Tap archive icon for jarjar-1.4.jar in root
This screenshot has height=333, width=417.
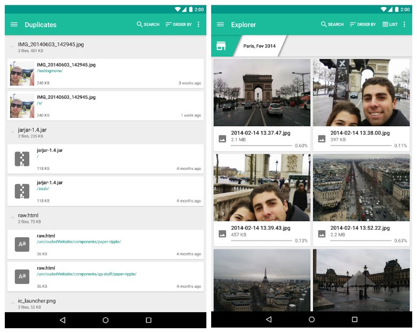click(x=22, y=159)
